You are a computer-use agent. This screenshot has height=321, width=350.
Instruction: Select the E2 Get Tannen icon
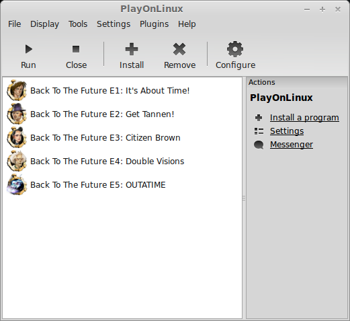tap(17, 114)
